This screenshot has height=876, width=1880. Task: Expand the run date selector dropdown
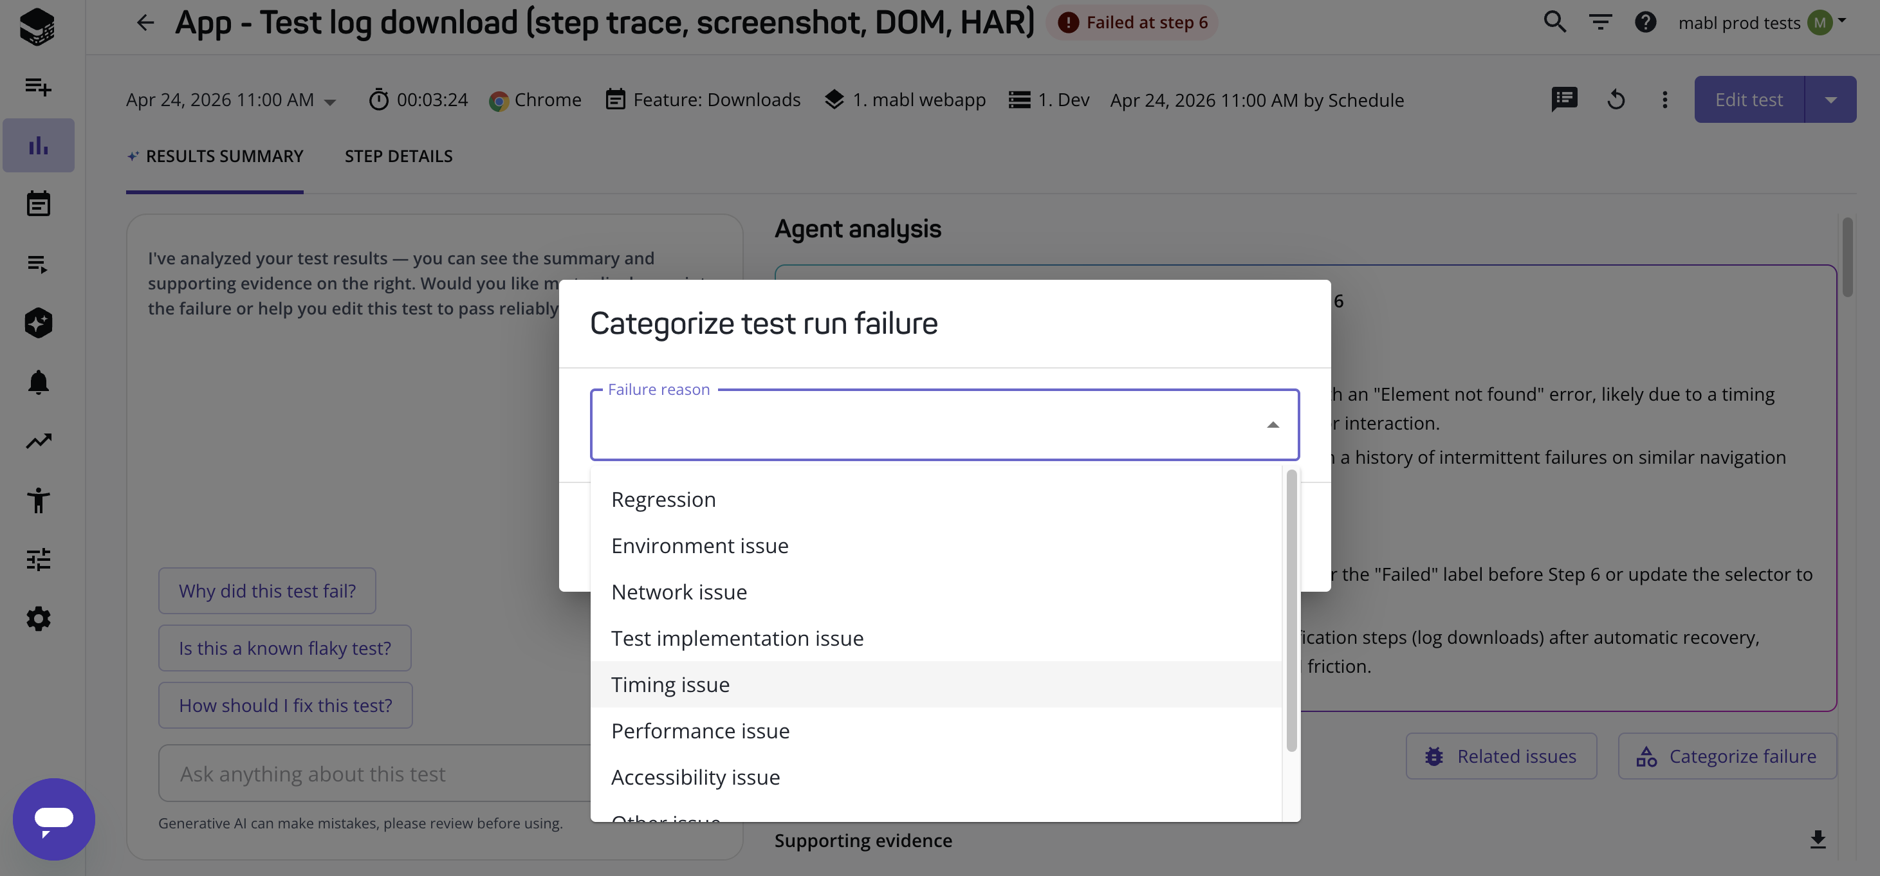click(330, 102)
